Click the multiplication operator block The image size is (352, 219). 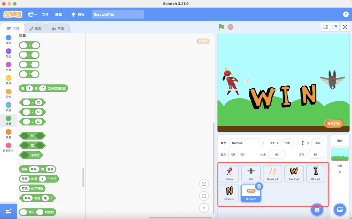coord(29,65)
